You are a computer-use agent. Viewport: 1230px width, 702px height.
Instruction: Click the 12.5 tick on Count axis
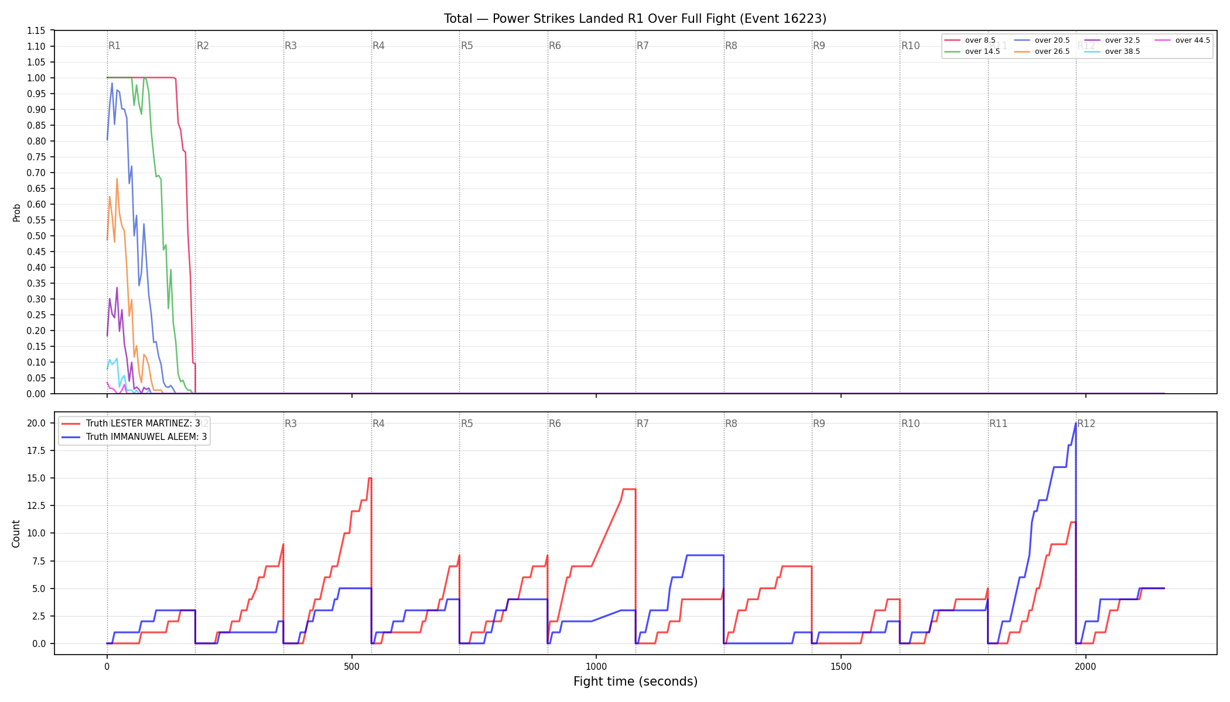click(36, 505)
